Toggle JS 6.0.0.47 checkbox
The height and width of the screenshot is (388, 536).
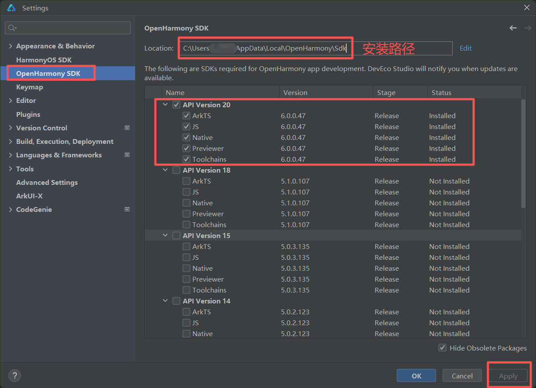point(186,126)
